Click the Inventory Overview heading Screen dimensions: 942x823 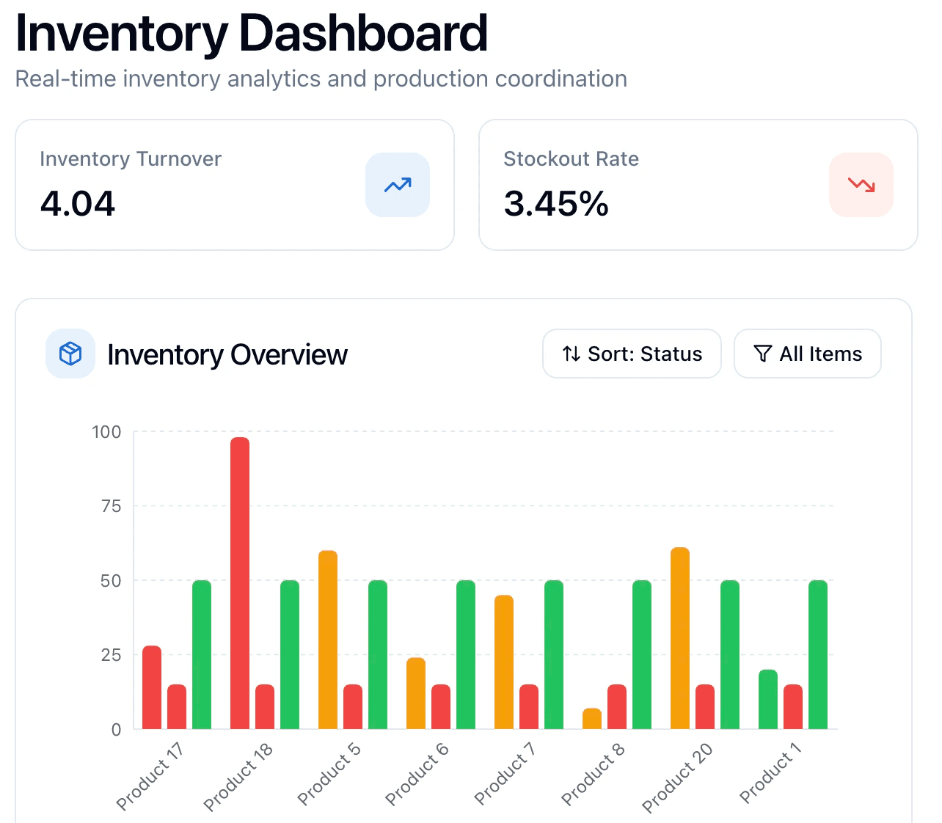pos(227,354)
